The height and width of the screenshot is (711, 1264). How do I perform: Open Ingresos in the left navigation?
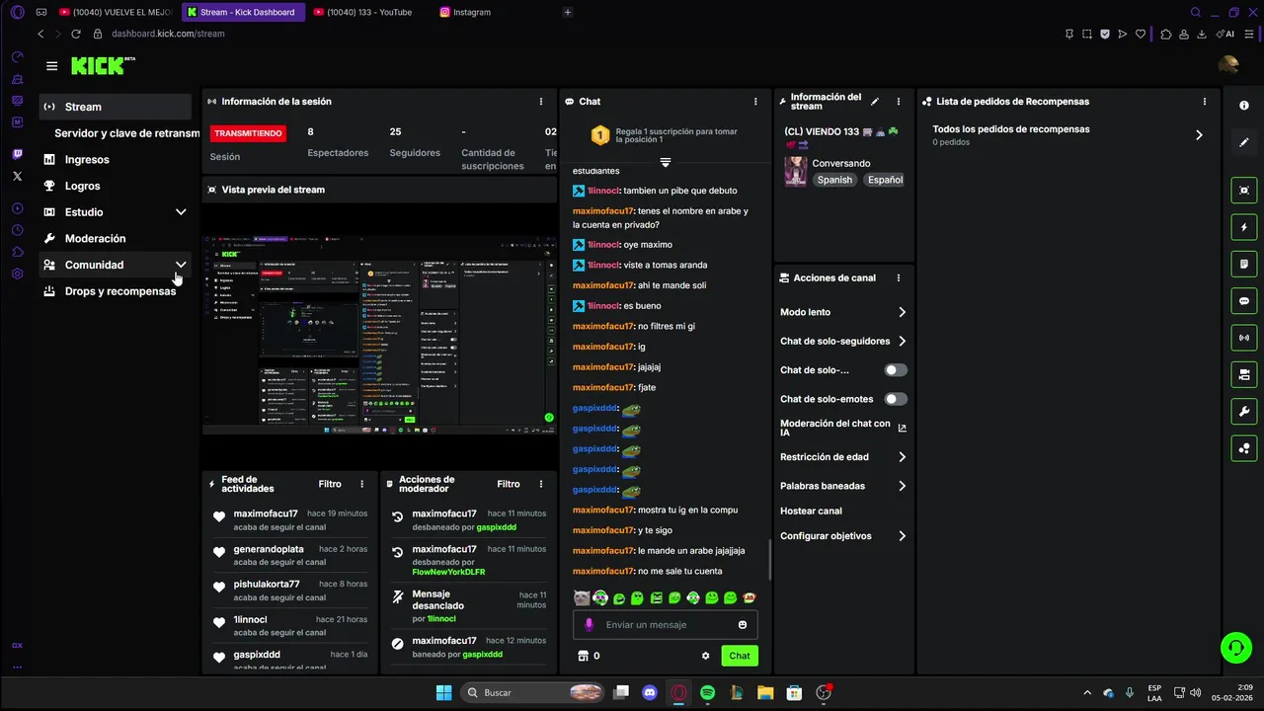tap(116, 160)
